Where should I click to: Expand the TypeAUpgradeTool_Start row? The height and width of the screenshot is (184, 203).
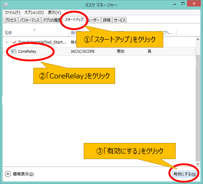point(7,42)
